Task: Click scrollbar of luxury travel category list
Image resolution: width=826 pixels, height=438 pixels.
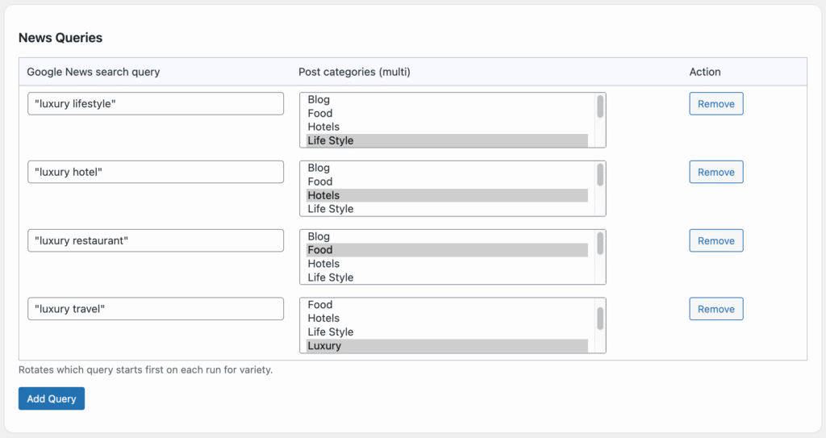Action: coord(600,319)
